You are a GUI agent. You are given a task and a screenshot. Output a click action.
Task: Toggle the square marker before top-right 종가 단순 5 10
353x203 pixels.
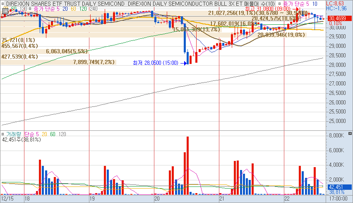click(x=279, y=4)
